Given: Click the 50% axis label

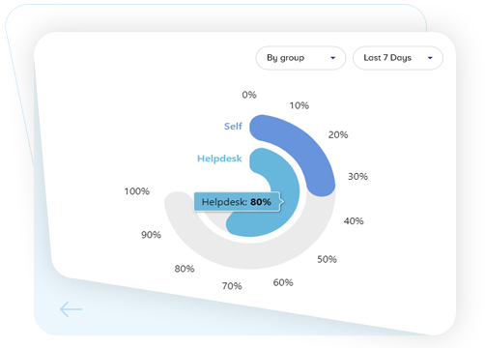Looking at the screenshot, I should pos(328,259).
